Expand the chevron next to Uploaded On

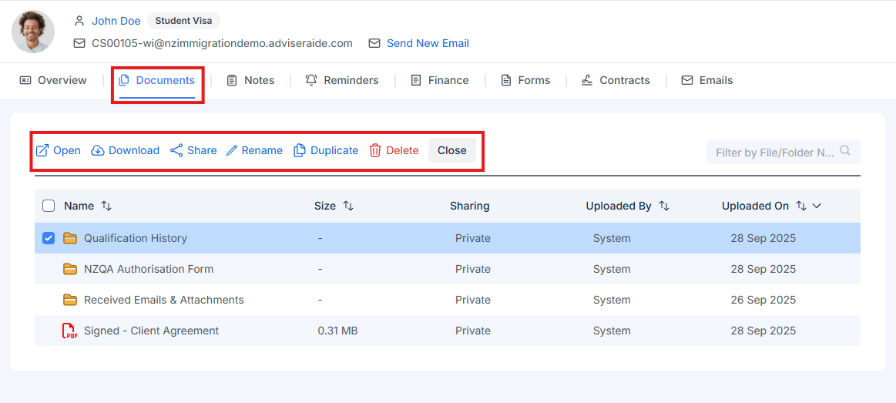817,206
